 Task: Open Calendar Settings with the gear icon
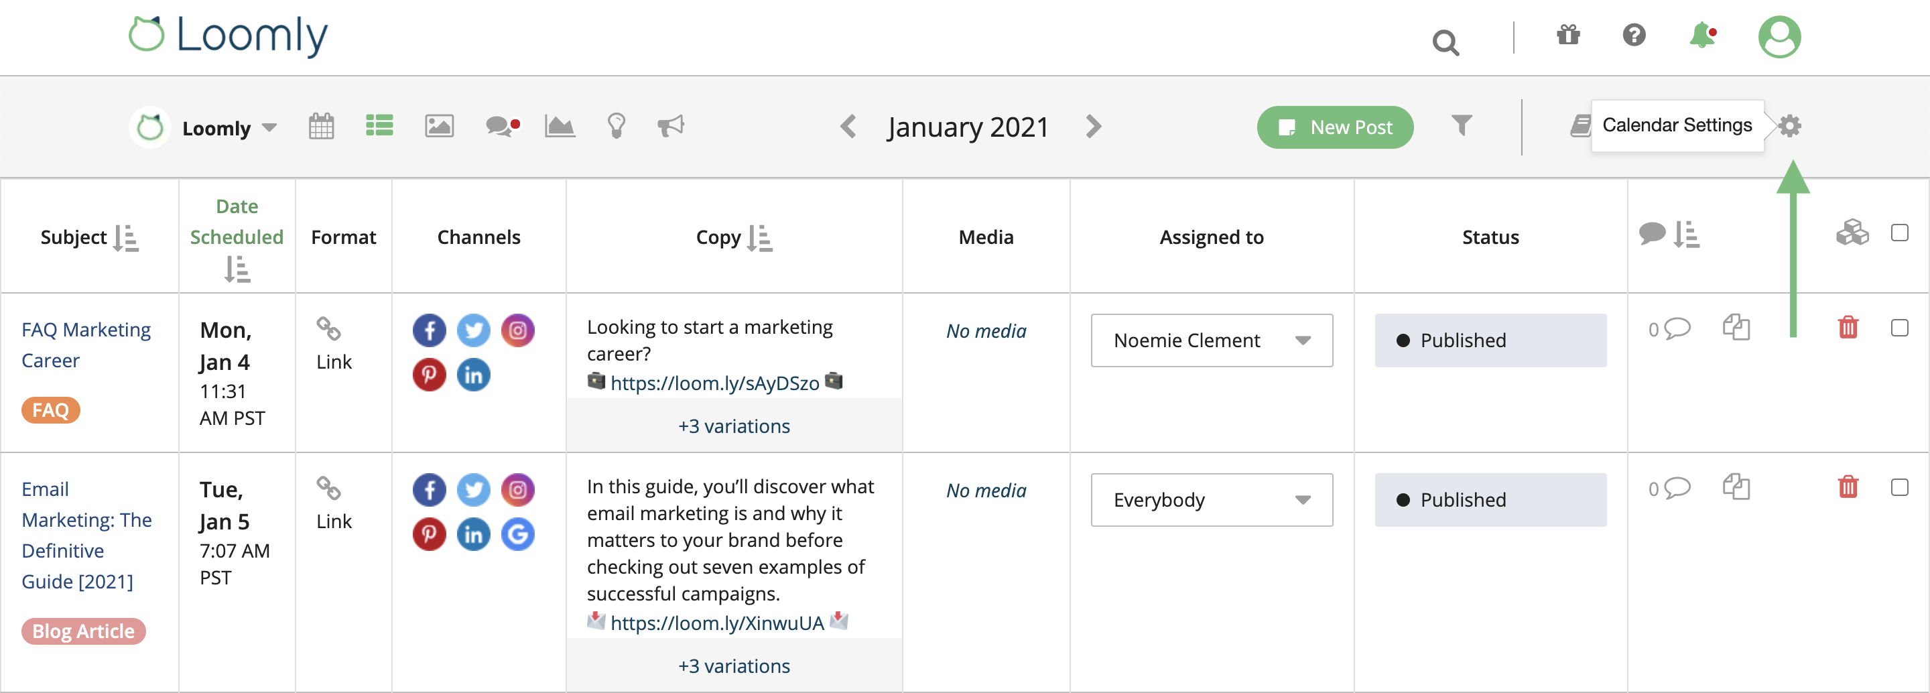[1791, 127]
